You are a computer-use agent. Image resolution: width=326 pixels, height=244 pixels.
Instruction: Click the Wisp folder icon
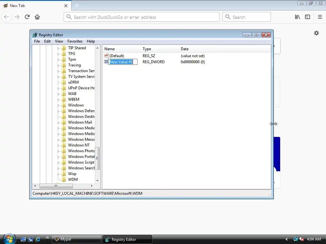tap(64, 174)
